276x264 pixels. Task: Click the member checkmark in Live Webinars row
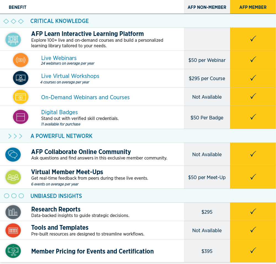point(253,59)
